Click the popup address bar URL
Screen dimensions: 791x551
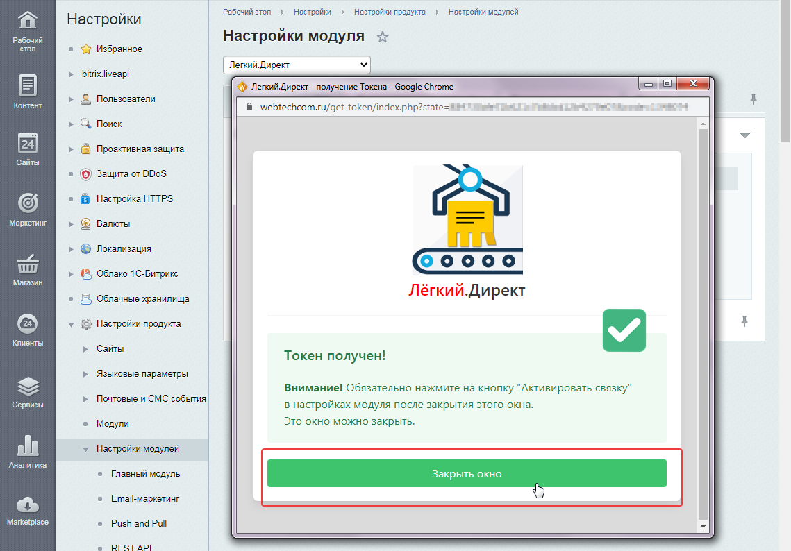[x=474, y=107]
